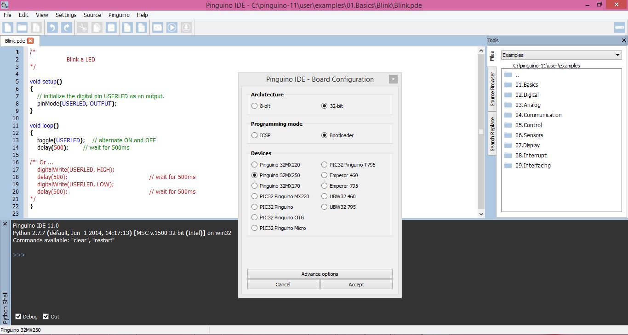Open the Source menu

click(x=92, y=15)
